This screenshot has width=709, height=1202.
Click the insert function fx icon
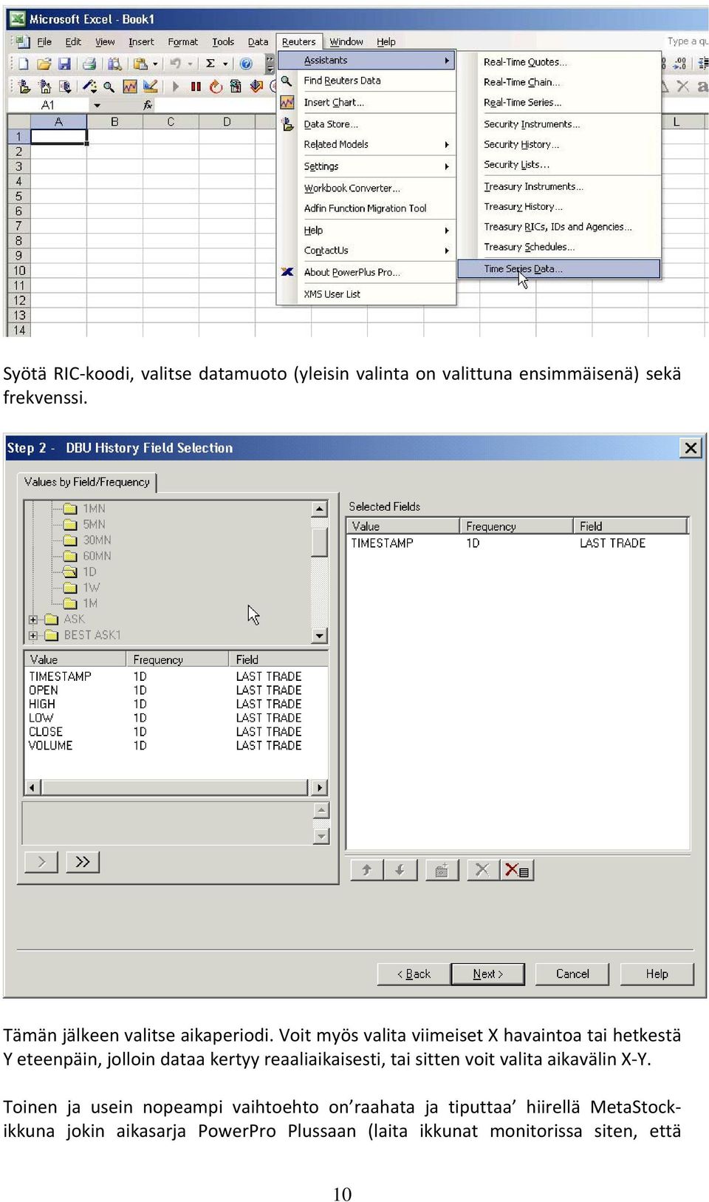pos(148,105)
